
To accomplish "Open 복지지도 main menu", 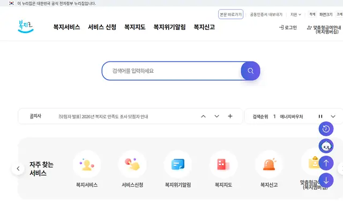I will 135,27.
